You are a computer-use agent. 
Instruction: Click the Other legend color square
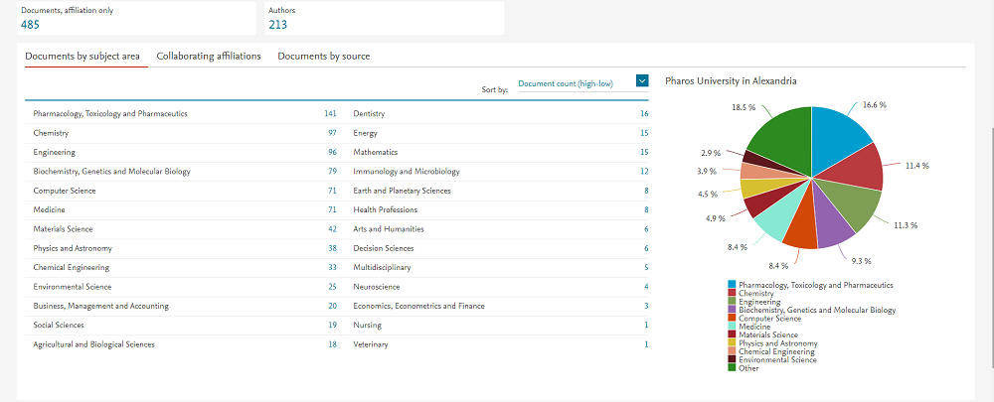coord(733,368)
